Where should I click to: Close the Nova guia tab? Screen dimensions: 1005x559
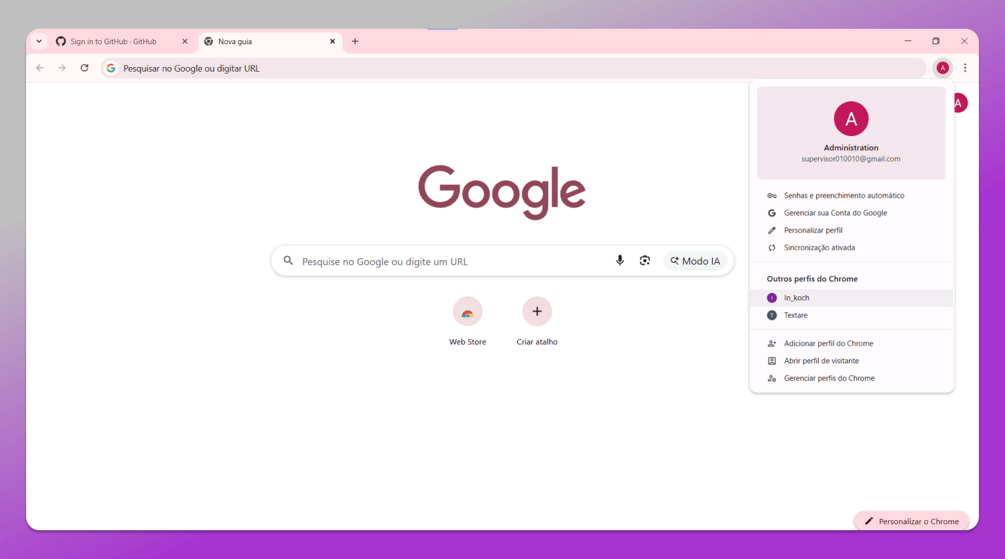coord(332,42)
